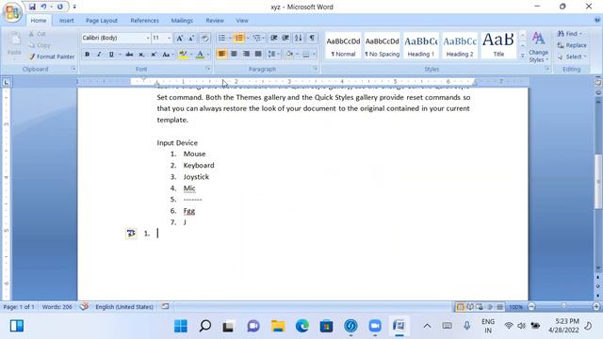
Task: Open the Font dialog launcher
Action: tap(207, 69)
